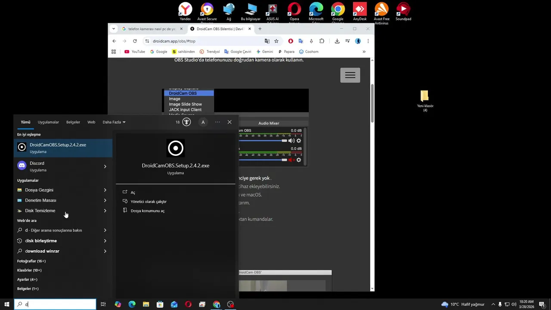Viewport: 551px width, 310px height.
Task: Open the DroidCamOBS.Setup.2.4.2.exe best match result
Action: point(63,148)
